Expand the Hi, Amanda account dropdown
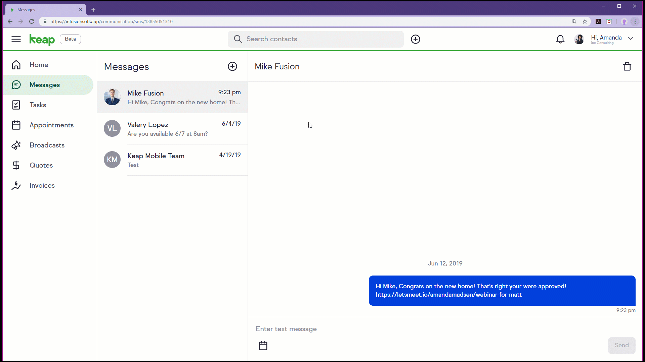This screenshot has width=645, height=362. [x=631, y=38]
